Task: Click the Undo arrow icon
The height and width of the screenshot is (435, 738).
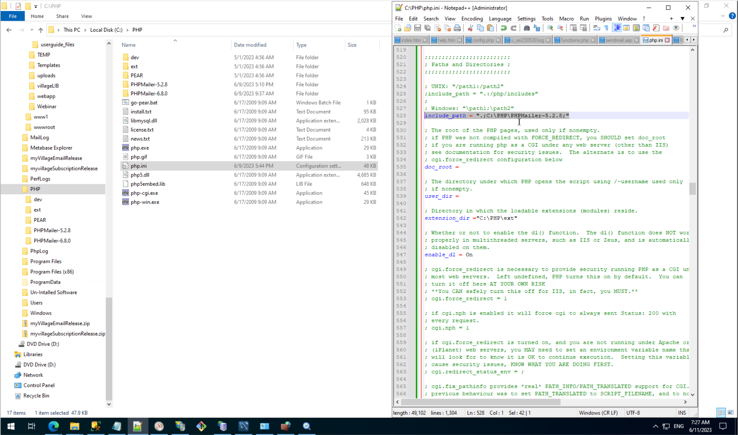Action: click(503, 28)
